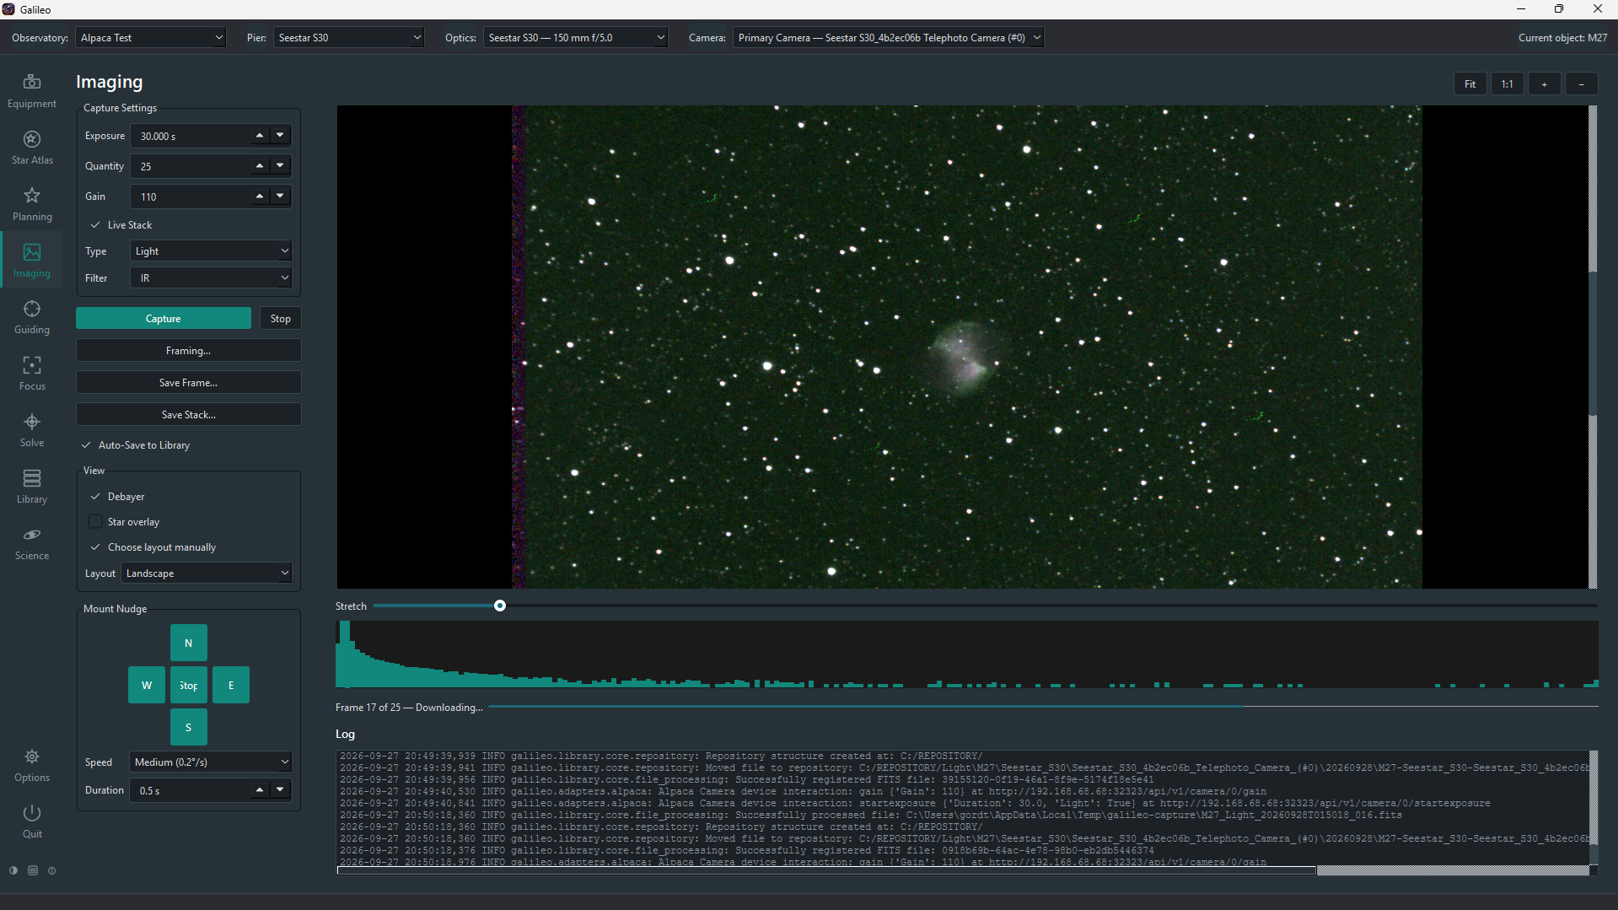The width and height of the screenshot is (1618, 910).
Task: Open the Layout dropdown set to Landscape
Action: (207, 573)
